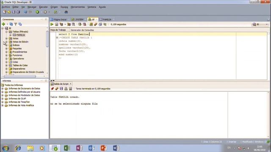Screen dimensions: 271x152
Task: Click the Filter funnel icon in Conexiones
Action: [16, 24]
